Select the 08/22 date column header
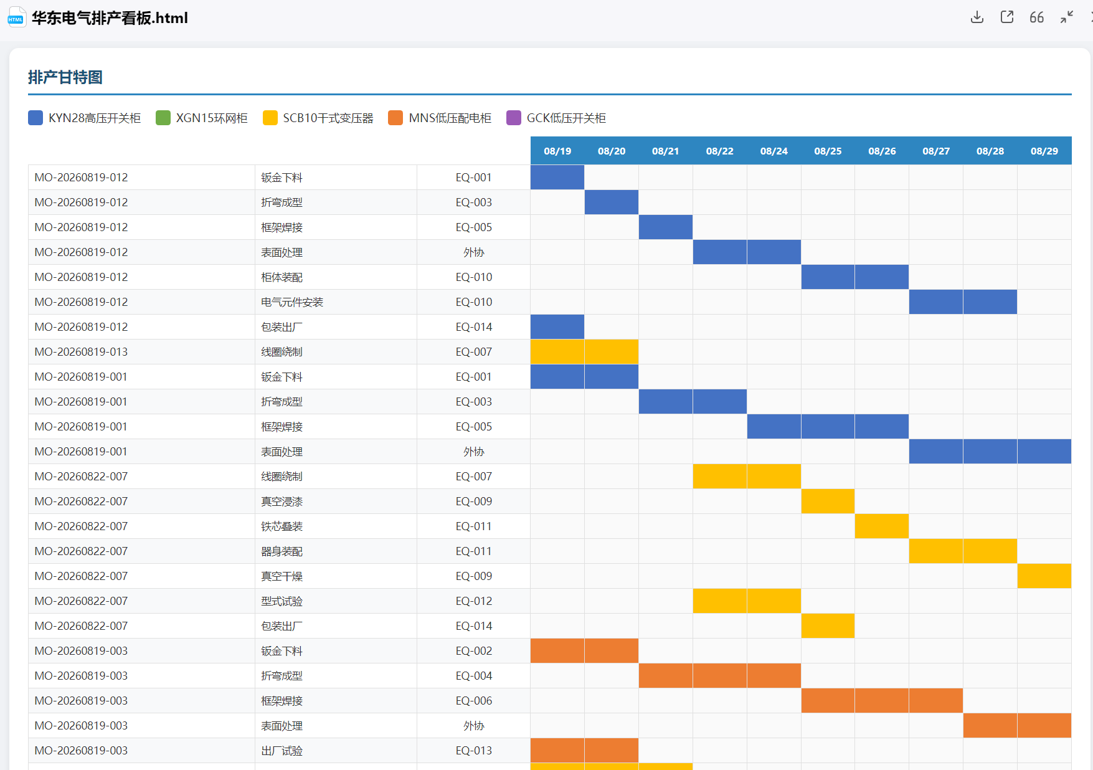Viewport: 1093px width, 770px height. click(x=720, y=151)
